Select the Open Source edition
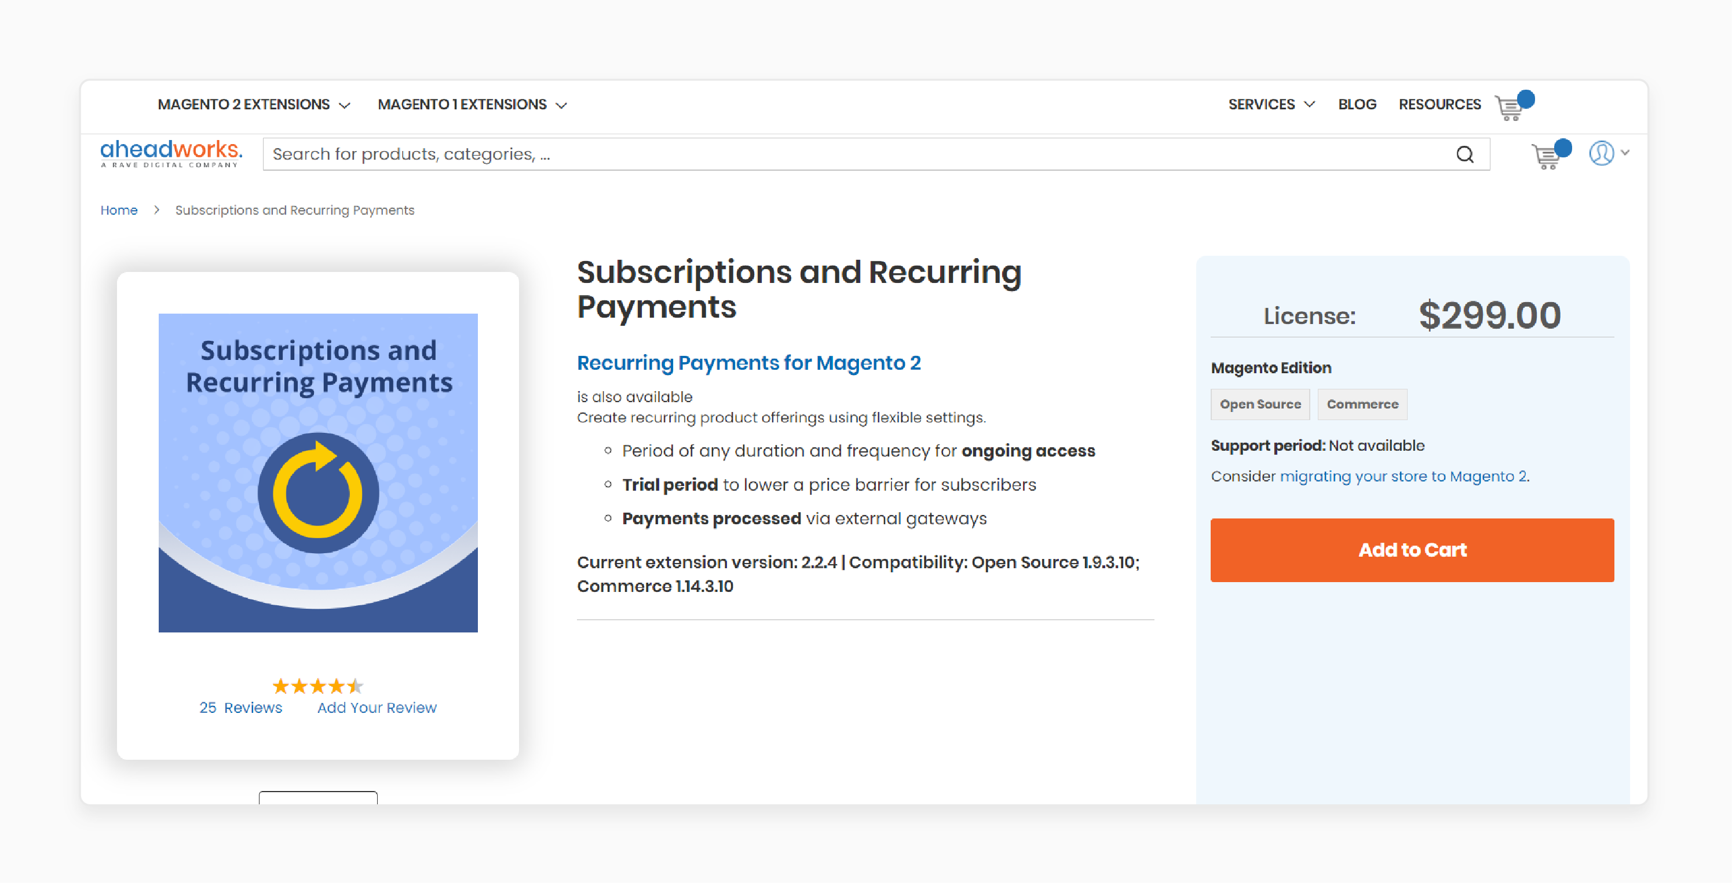This screenshot has width=1732, height=883. click(x=1260, y=404)
